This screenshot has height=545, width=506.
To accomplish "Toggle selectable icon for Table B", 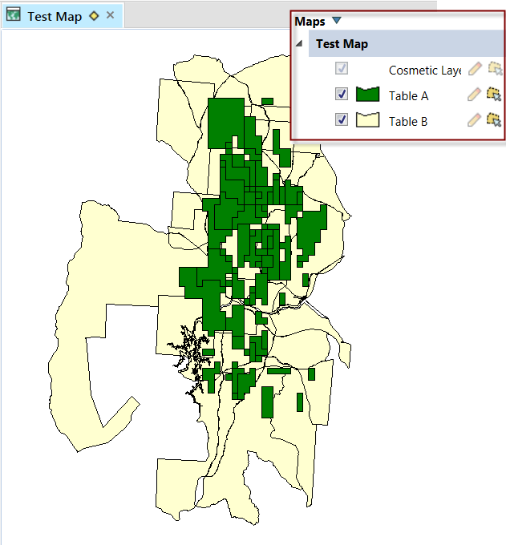I will coord(495,121).
